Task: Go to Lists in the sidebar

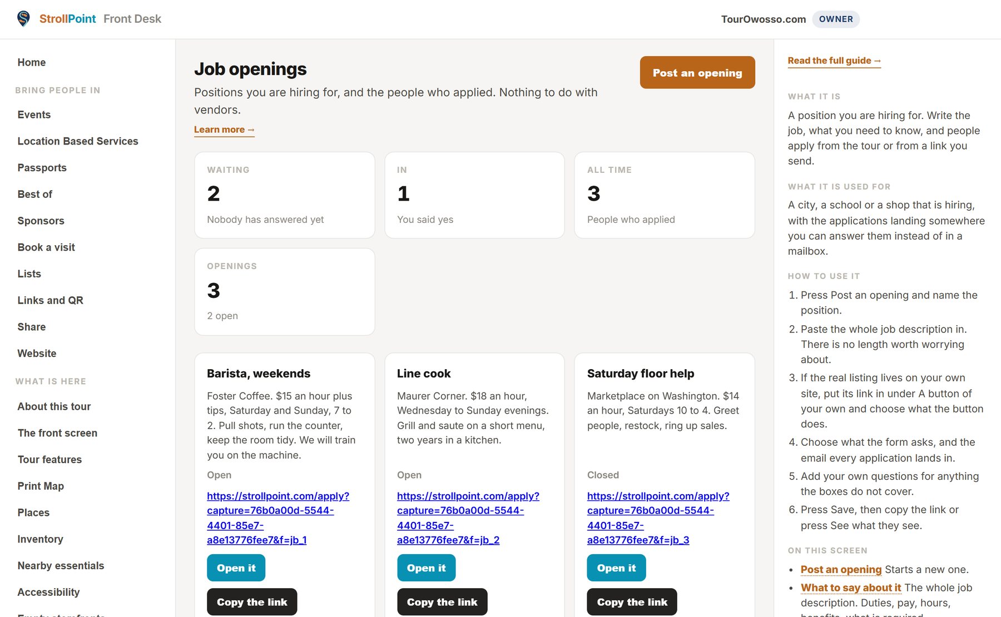Action: (29, 273)
